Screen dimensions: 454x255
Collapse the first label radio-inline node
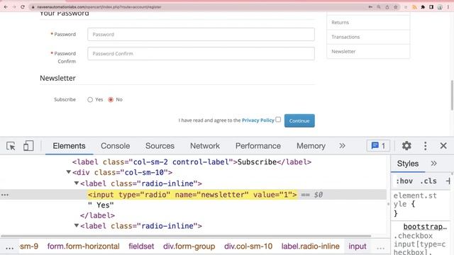pyautogui.click(x=77, y=183)
